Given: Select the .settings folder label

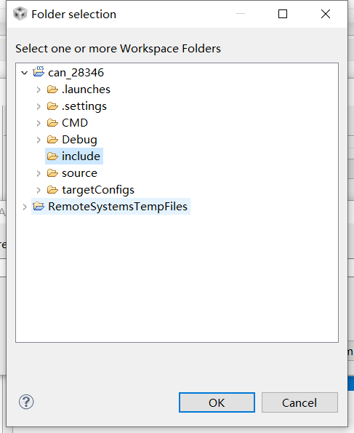Looking at the screenshot, I should (84, 106).
